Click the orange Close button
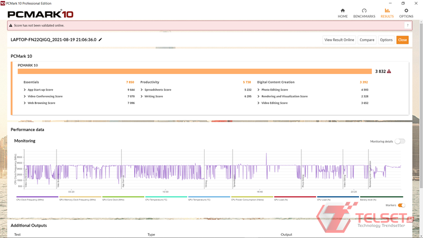423x238 pixels. (x=402, y=40)
